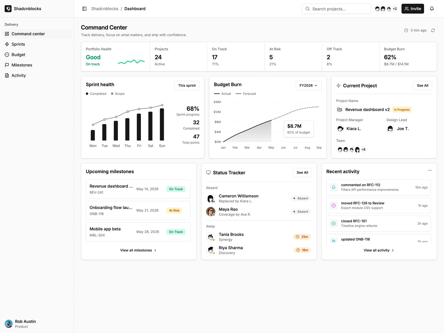
Task: Click See All in Current Project
Action: (x=422, y=85)
